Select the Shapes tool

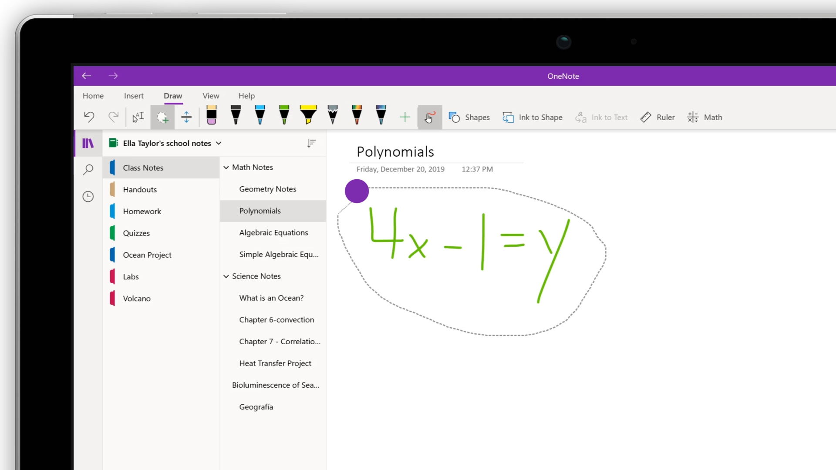471,117
